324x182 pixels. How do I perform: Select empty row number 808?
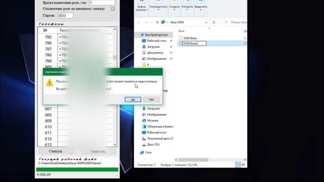tap(75, 115)
